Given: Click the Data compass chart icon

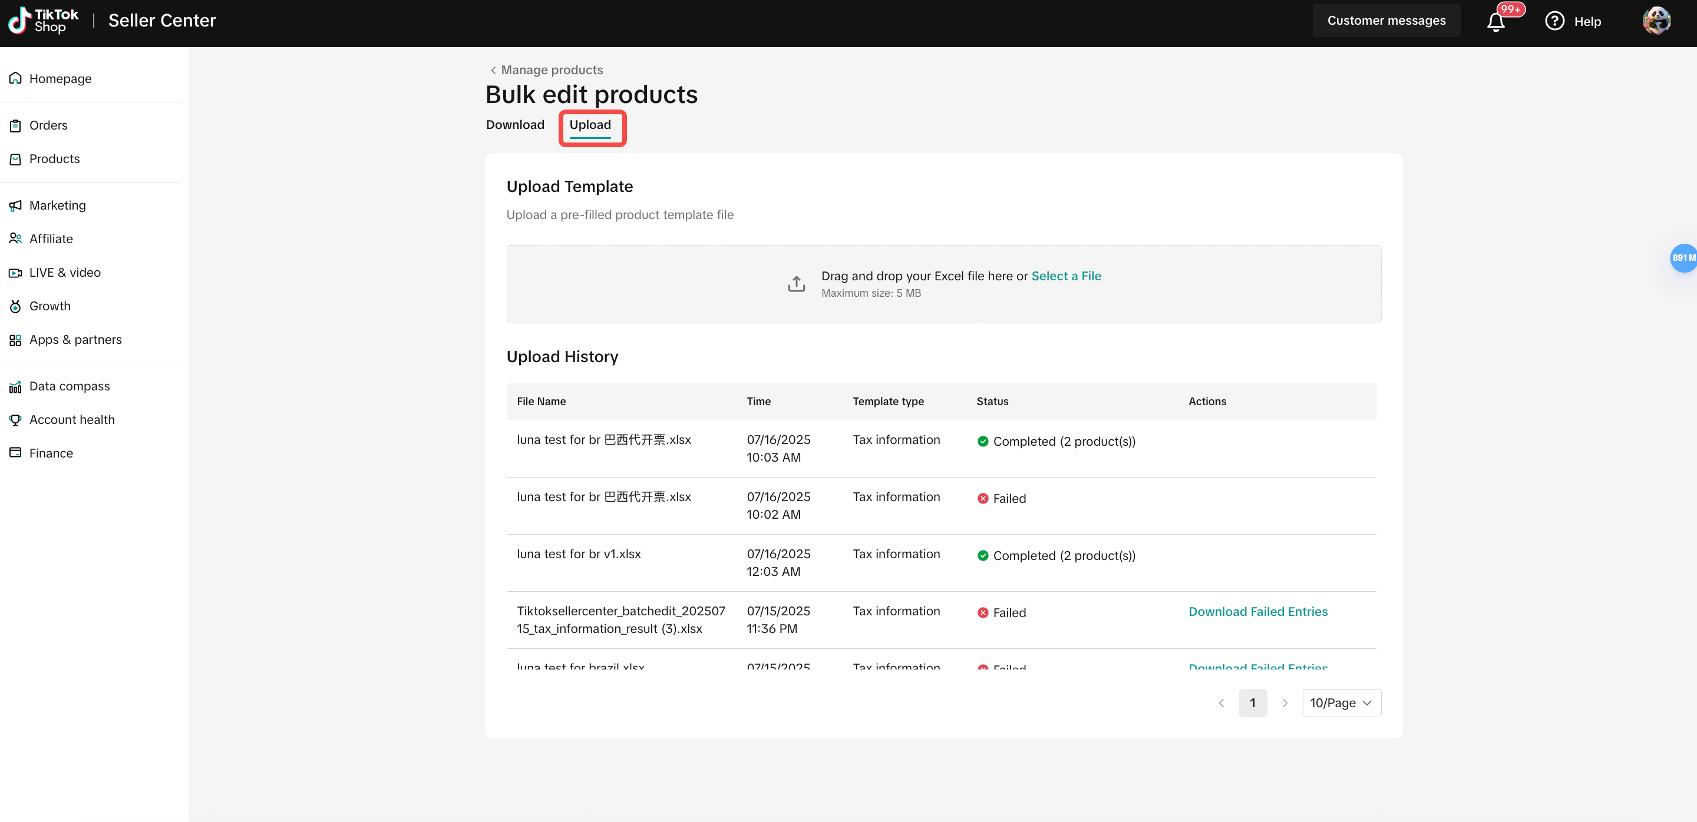Looking at the screenshot, I should 15,386.
